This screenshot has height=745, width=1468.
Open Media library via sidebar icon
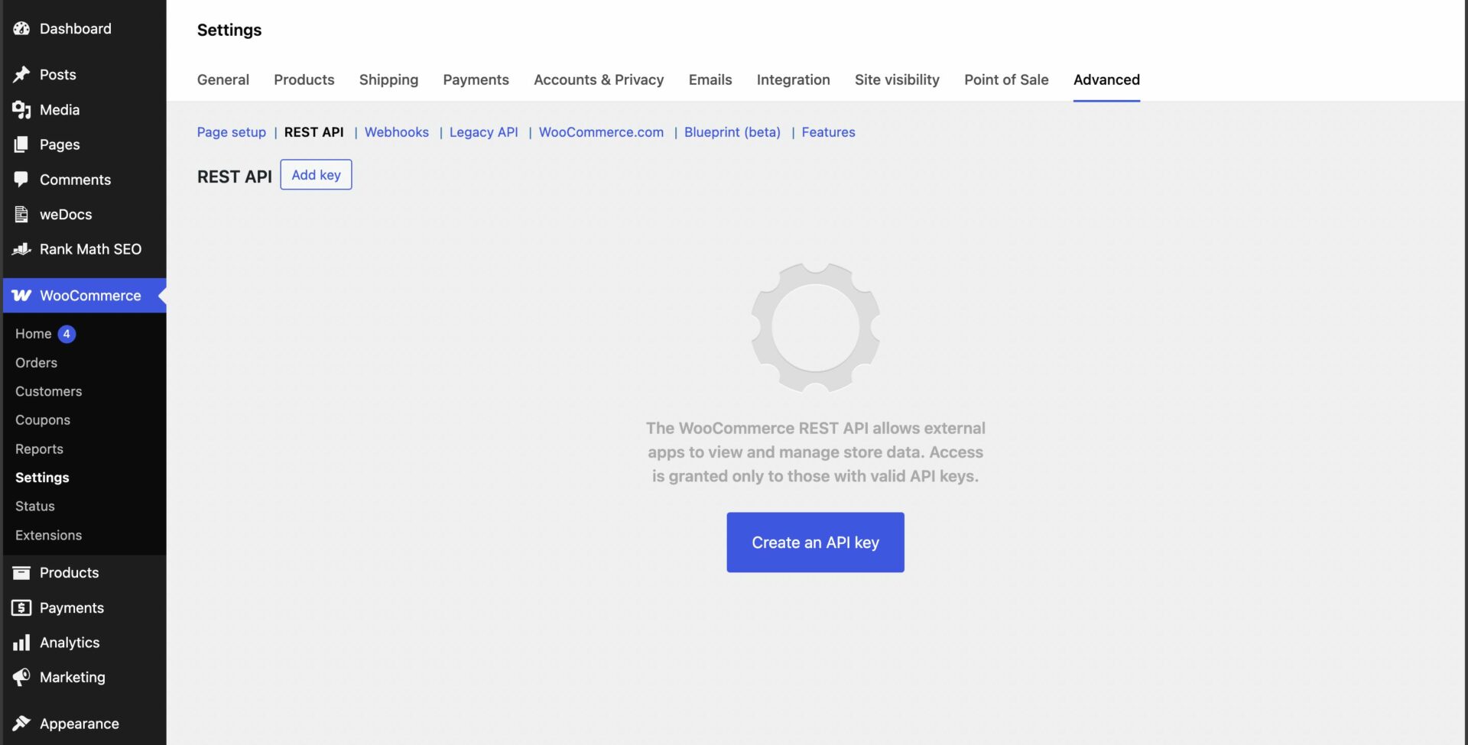click(22, 109)
